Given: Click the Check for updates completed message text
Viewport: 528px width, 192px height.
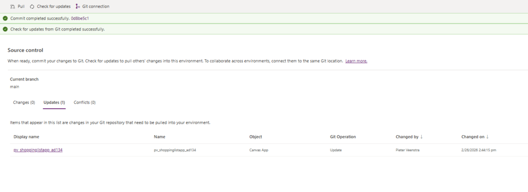Looking at the screenshot, I should 58,29.
